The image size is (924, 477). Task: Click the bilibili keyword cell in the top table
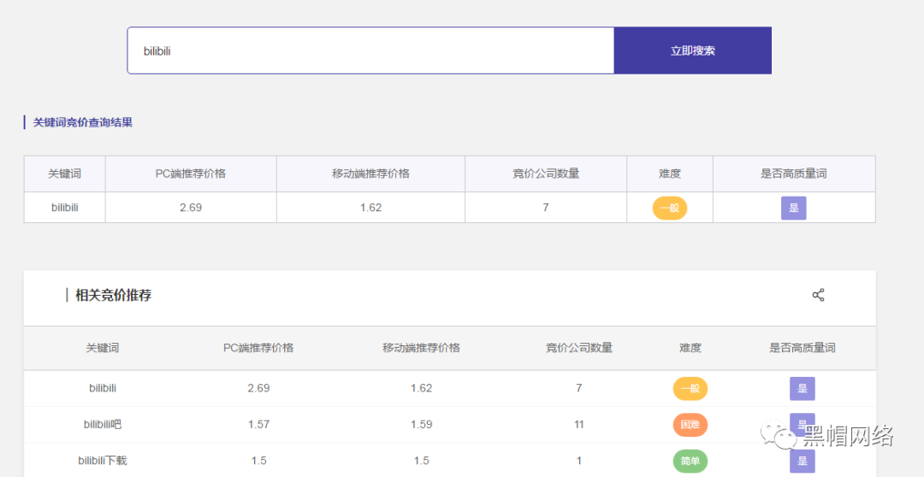click(x=65, y=207)
